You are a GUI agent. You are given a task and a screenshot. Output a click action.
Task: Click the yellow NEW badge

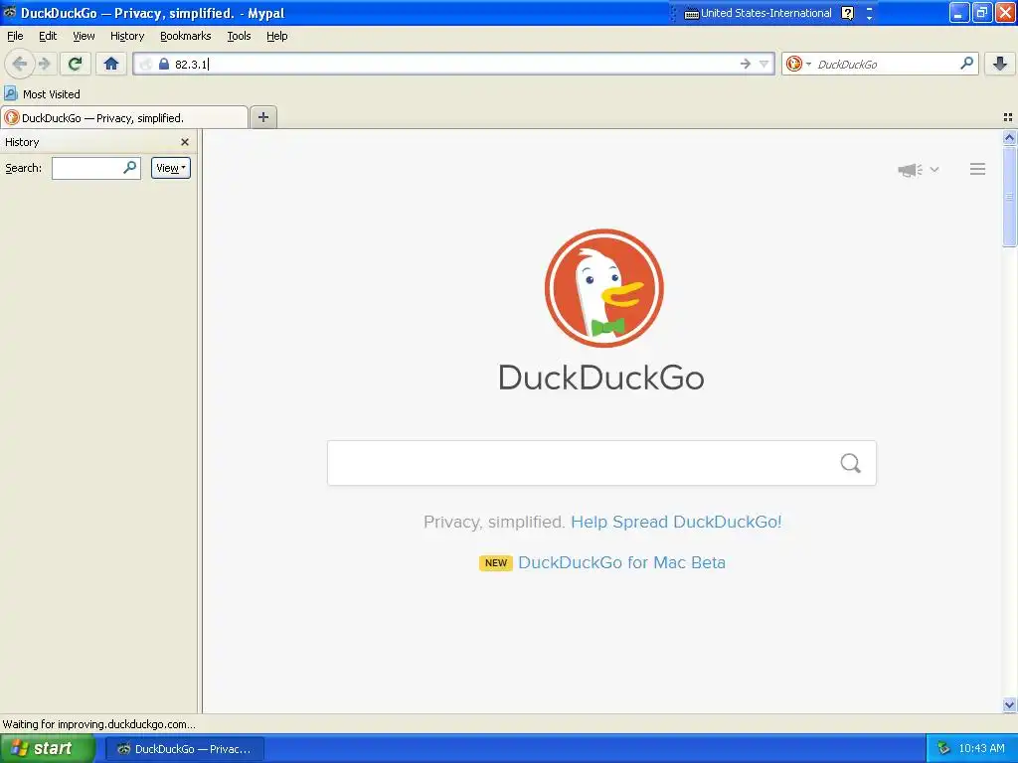tap(496, 562)
